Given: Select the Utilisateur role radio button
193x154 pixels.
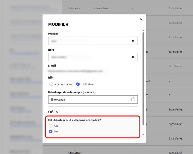Looking at the screenshot, I should tap(78, 84).
